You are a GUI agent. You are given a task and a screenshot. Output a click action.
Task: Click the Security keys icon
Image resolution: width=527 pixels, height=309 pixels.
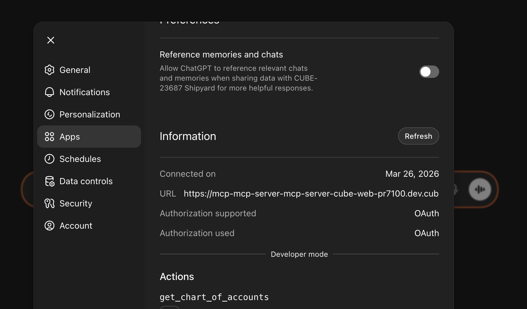click(49, 203)
